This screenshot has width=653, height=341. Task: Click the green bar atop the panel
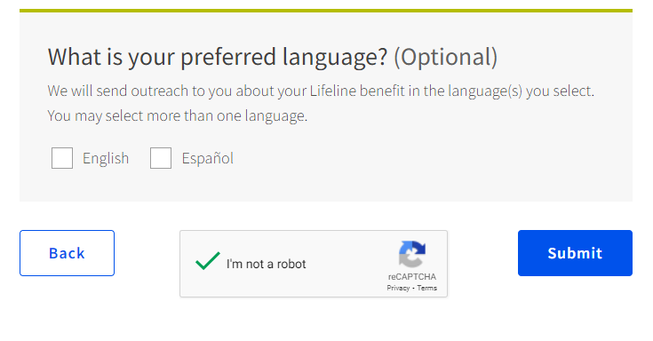[326, 11]
